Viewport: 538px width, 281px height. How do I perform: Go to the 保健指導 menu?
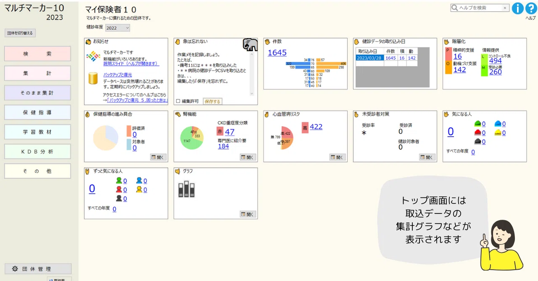[38, 112]
